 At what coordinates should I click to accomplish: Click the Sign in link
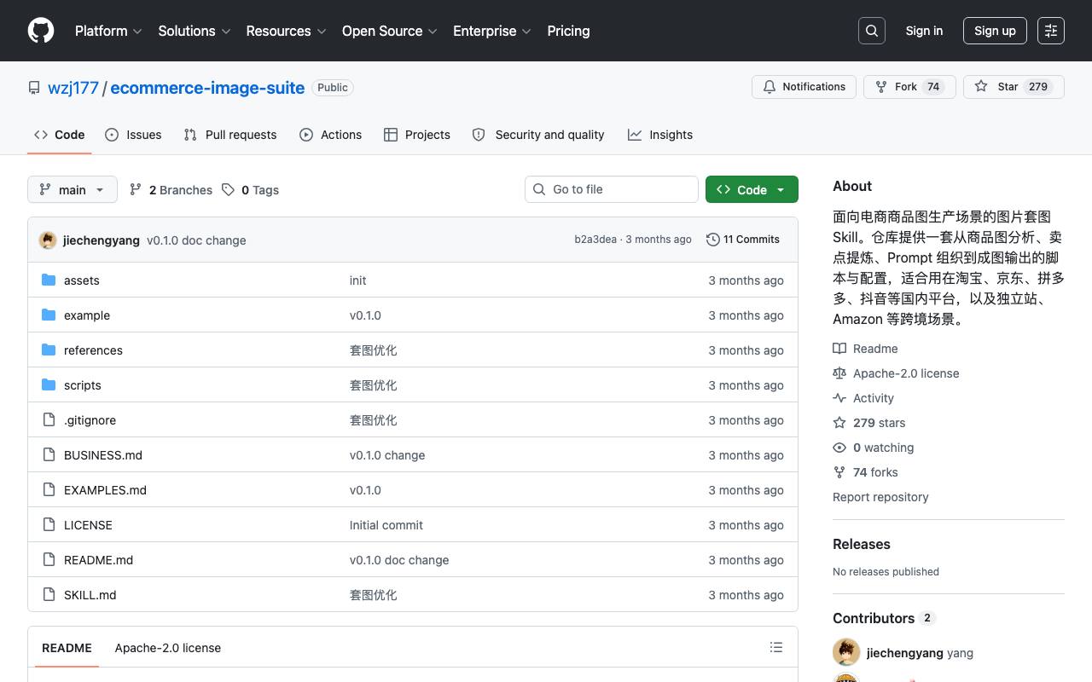(924, 31)
